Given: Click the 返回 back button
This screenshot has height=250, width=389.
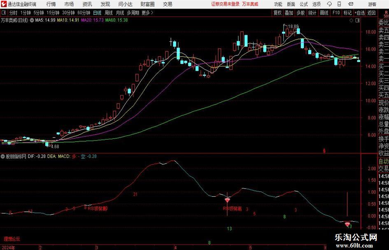Looking at the screenshot, I should 371,13.
